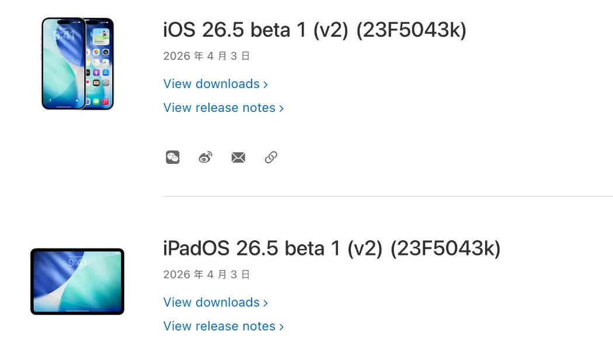This screenshot has width=613, height=344.
Task: Click the iPadOS 26.5 beta 1 heading
Action: point(332,248)
